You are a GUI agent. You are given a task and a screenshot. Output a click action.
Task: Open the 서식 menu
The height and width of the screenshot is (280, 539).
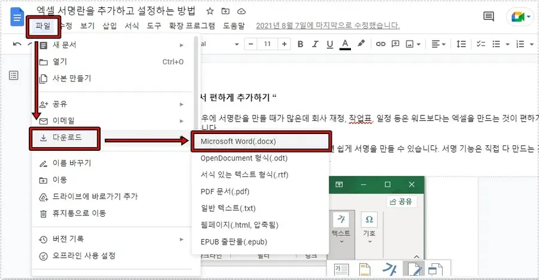tap(132, 26)
